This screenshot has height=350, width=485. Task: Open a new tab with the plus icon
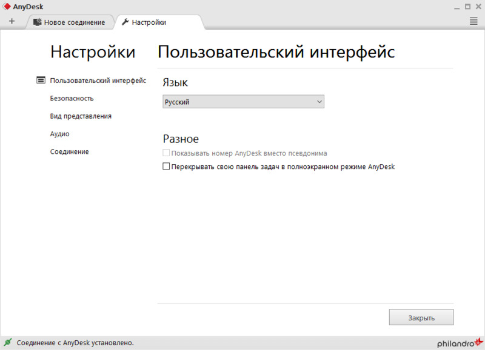pyautogui.click(x=12, y=21)
